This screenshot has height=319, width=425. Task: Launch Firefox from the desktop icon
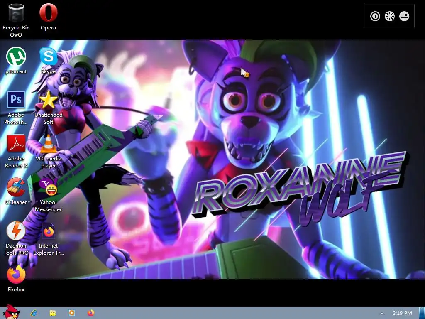16,279
